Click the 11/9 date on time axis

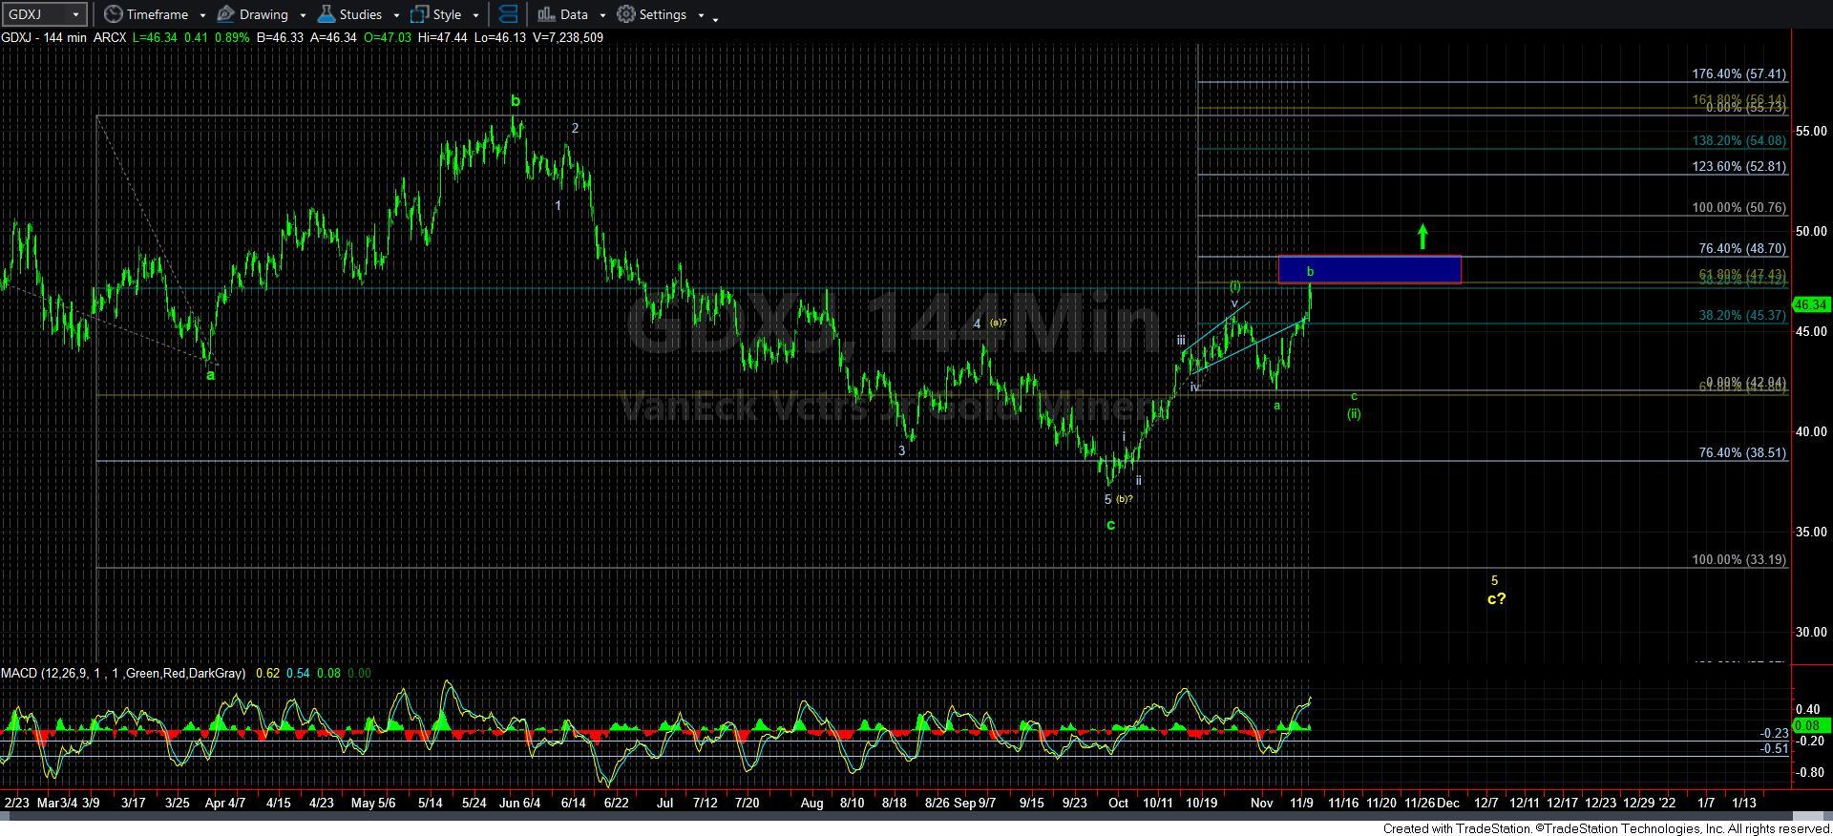(1301, 804)
